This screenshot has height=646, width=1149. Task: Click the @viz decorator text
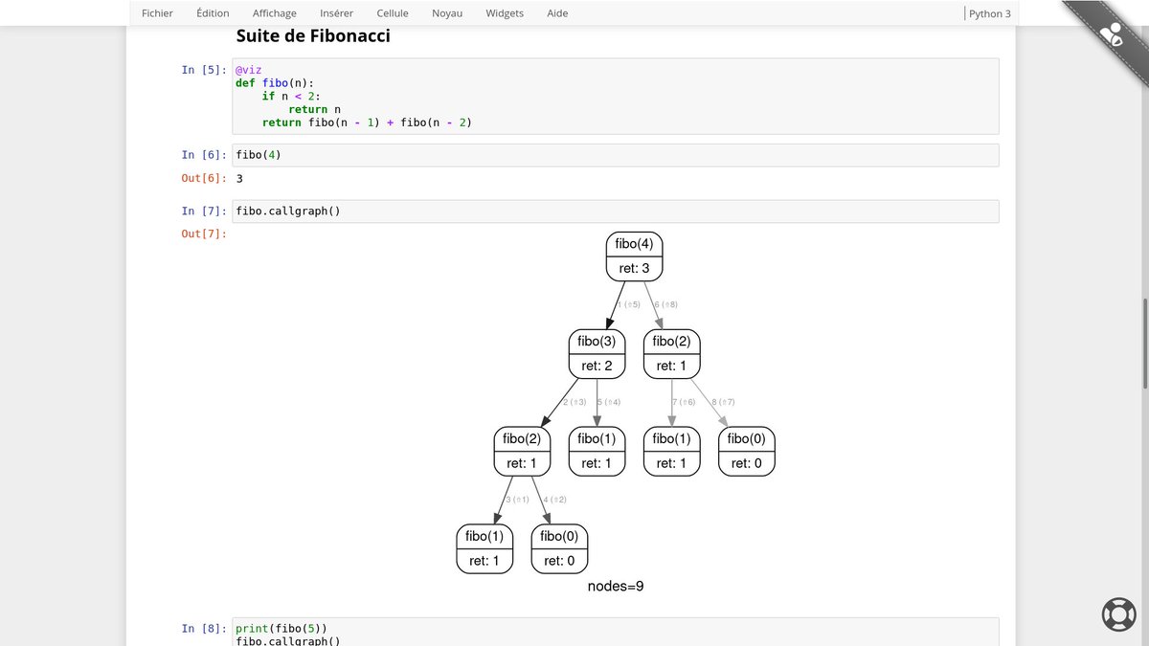point(248,70)
